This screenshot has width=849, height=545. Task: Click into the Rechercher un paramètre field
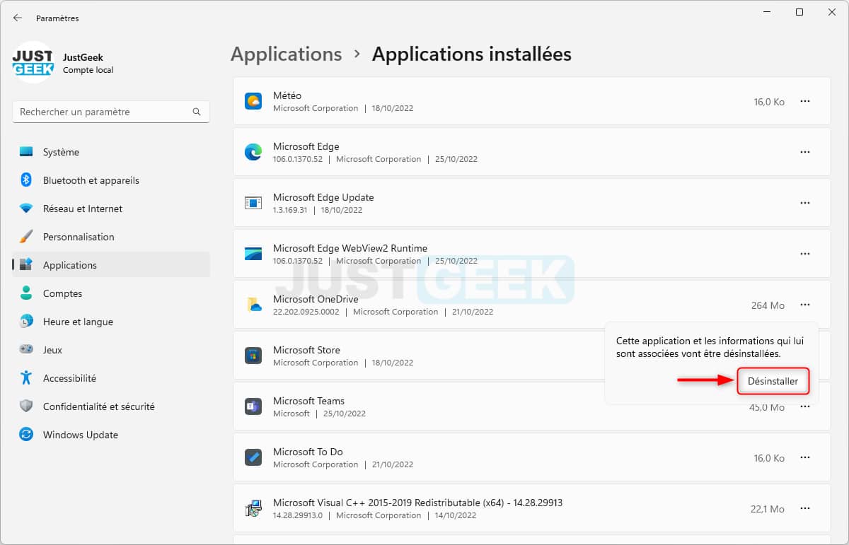click(x=111, y=112)
